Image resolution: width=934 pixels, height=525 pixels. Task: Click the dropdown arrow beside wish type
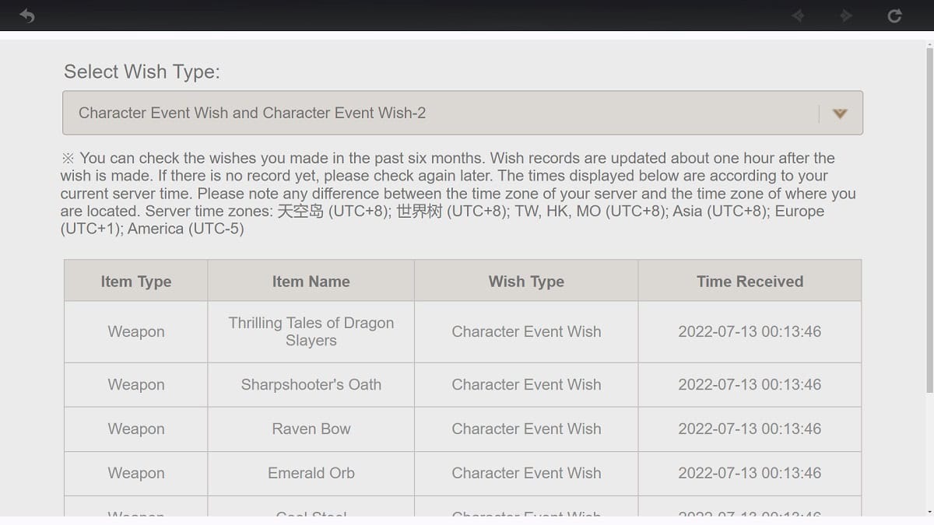click(x=839, y=114)
